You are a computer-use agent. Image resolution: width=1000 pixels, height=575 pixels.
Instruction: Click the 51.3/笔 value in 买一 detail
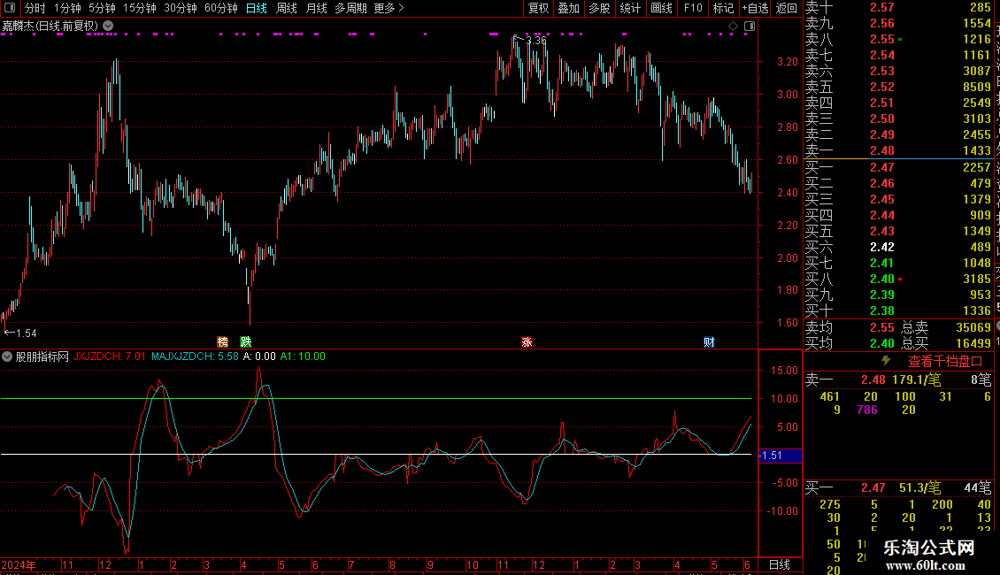920,488
